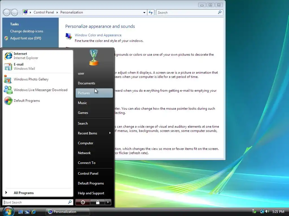Click the Forward navigation button

pyautogui.click(x=14, y=12)
